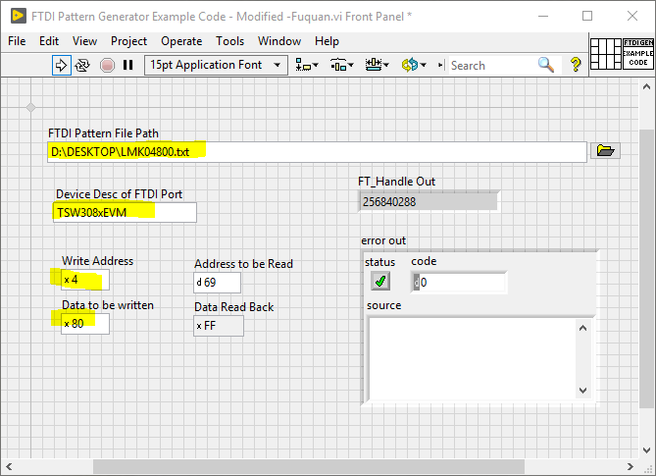Viewport: 656px width, 476px height.
Task: Click the panel vertical scroll down arrow
Action: coord(647,450)
